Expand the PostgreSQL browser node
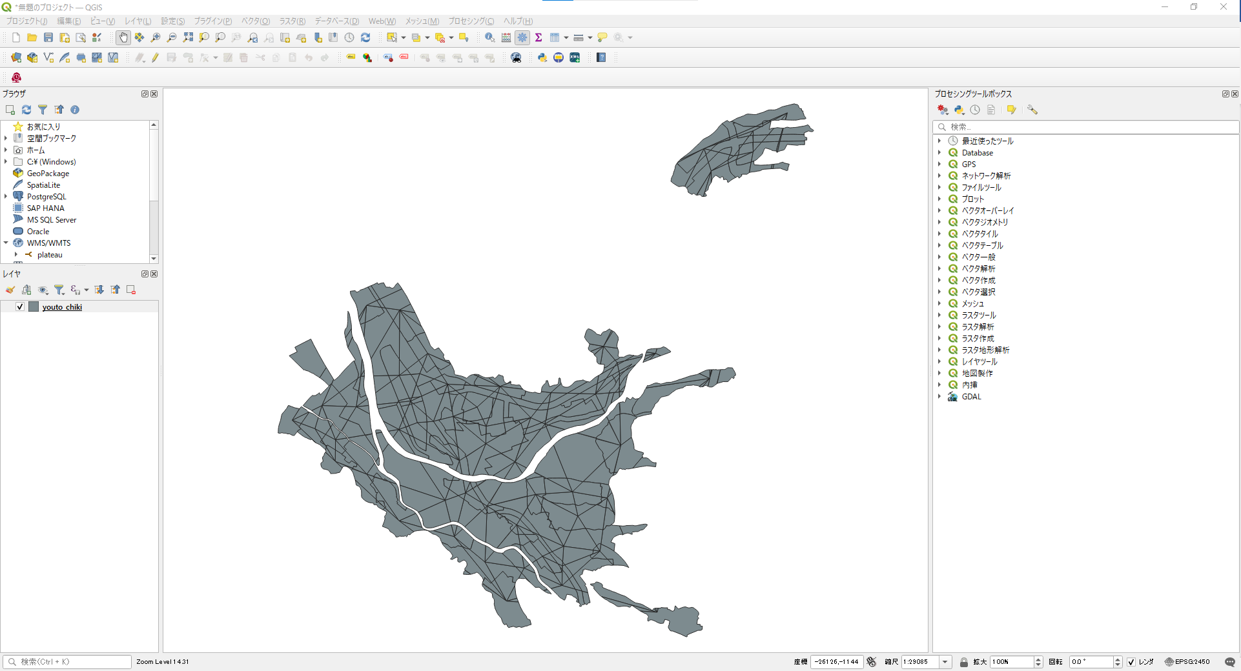 click(x=6, y=197)
